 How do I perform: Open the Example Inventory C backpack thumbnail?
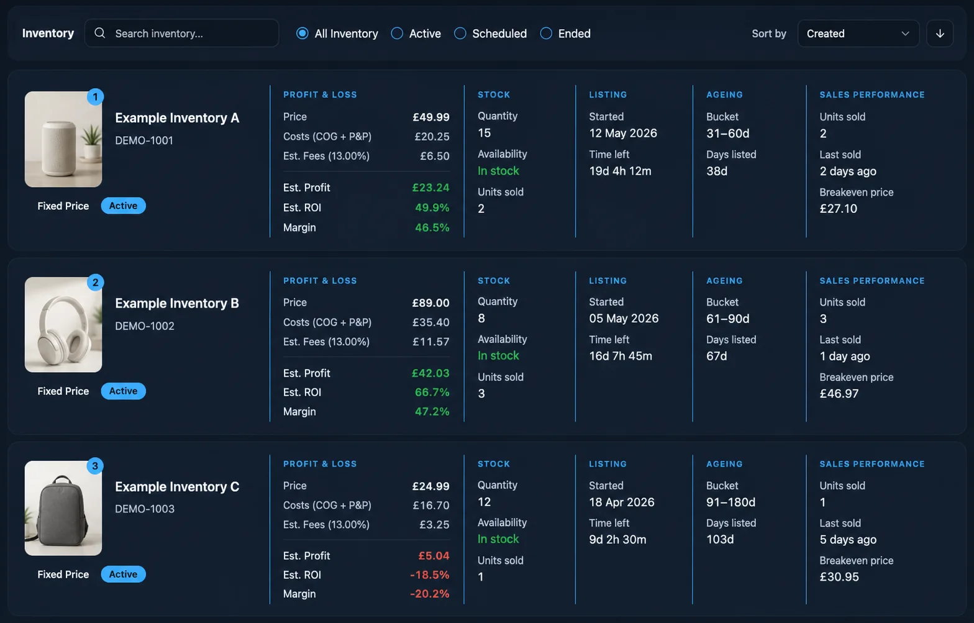coord(63,508)
